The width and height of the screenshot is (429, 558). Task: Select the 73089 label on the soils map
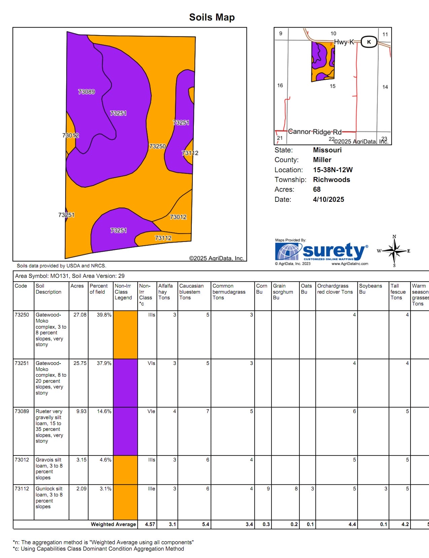[x=86, y=92]
